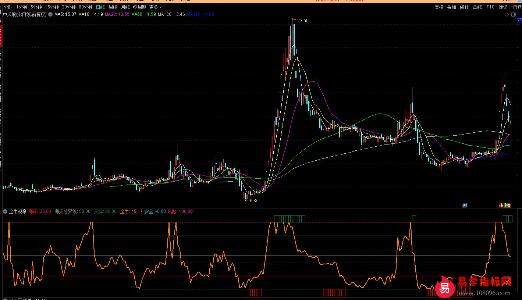
Task: Click the MA20: 12.55 magenta label
Action: click(x=117, y=14)
